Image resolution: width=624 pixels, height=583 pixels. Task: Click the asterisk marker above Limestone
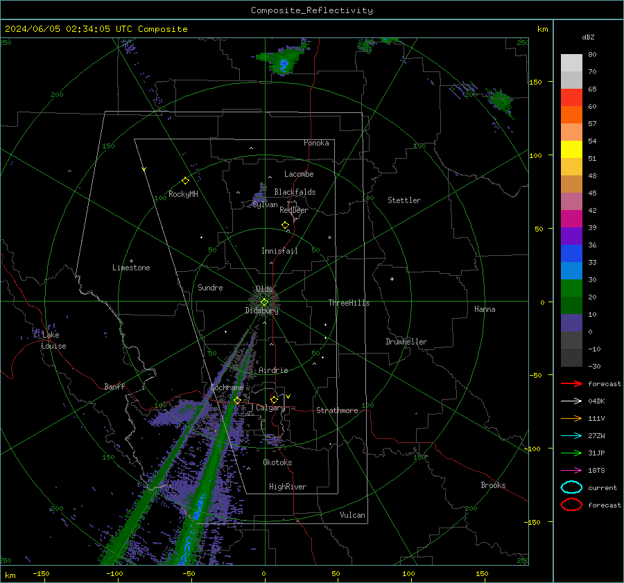tap(131, 261)
